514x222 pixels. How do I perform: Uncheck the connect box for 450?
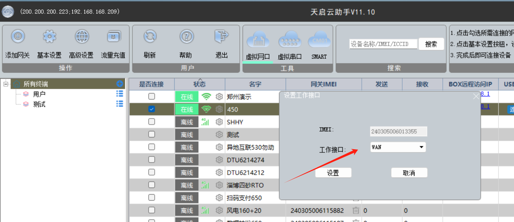(x=151, y=109)
